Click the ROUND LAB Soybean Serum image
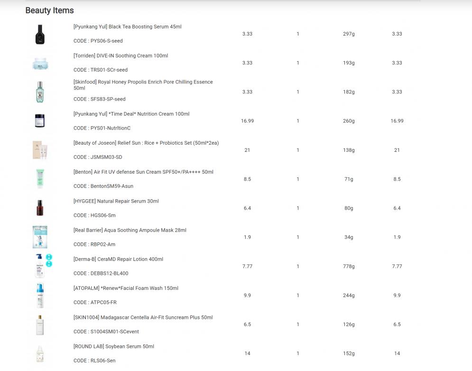The height and width of the screenshot is (371, 472). [x=40, y=353]
